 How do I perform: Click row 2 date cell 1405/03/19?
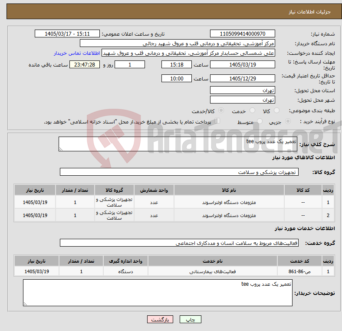pyautogui.click(x=35, y=215)
